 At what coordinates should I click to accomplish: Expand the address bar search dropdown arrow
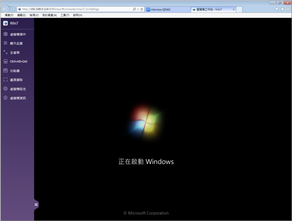point(138,9)
